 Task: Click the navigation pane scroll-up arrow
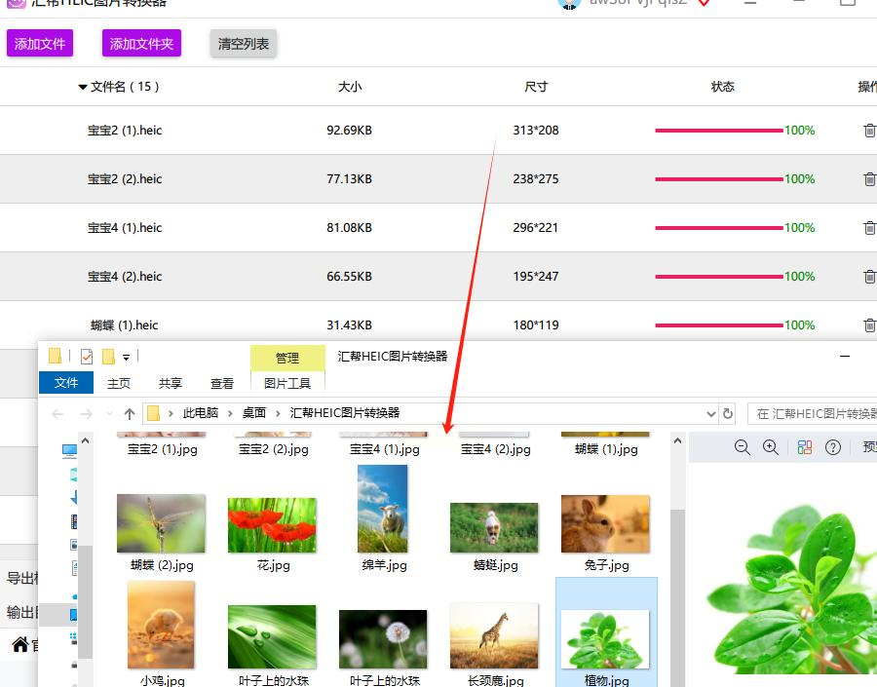tap(85, 441)
